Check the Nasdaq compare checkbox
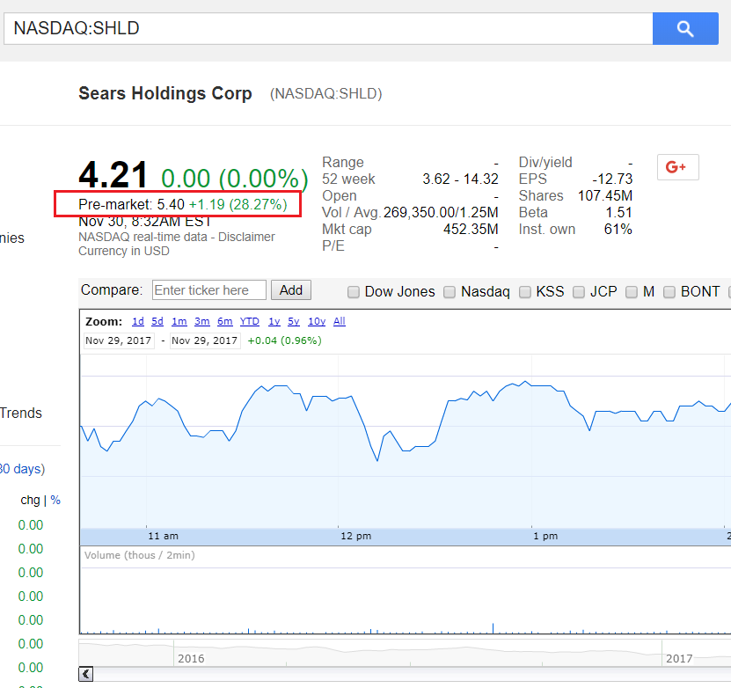Image resolution: width=731 pixels, height=688 pixels. click(450, 292)
